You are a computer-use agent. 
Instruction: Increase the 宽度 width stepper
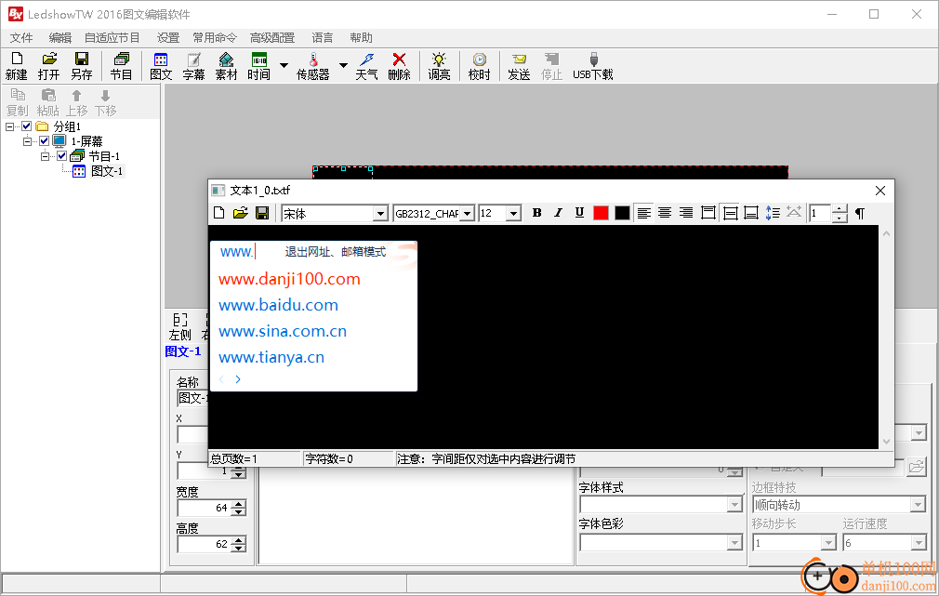point(239,504)
